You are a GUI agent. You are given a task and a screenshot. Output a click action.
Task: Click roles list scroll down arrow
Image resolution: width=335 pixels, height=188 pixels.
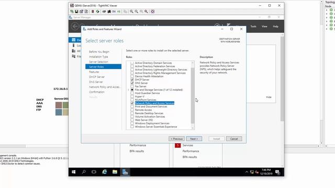[x=193, y=128]
